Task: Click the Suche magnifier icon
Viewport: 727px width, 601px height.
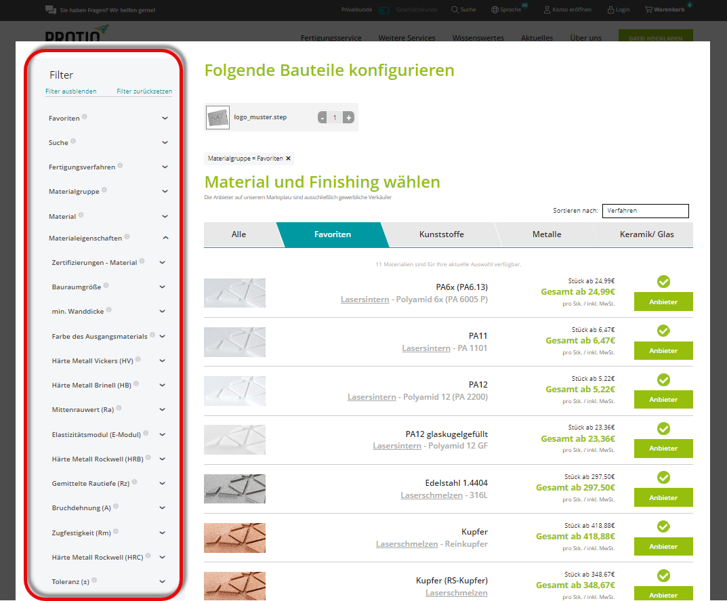Action: (x=455, y=10)
